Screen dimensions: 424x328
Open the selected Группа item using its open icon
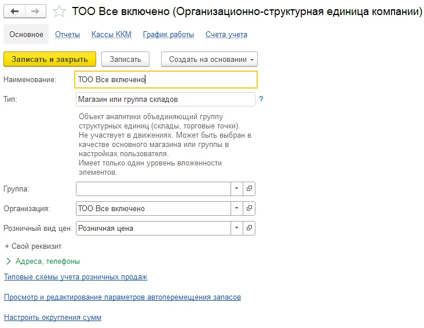click(249, 189)
